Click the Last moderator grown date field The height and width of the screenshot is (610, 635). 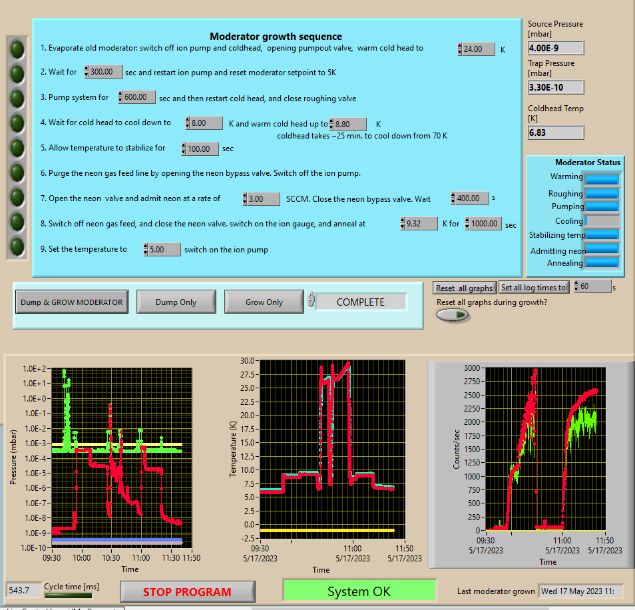(580, 591)
